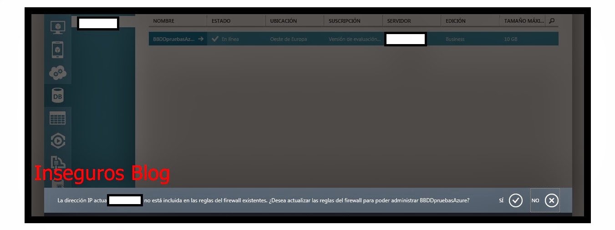Sort by SERVIDOR column header
Screen dimensions: 615x230
click(399, 21)
